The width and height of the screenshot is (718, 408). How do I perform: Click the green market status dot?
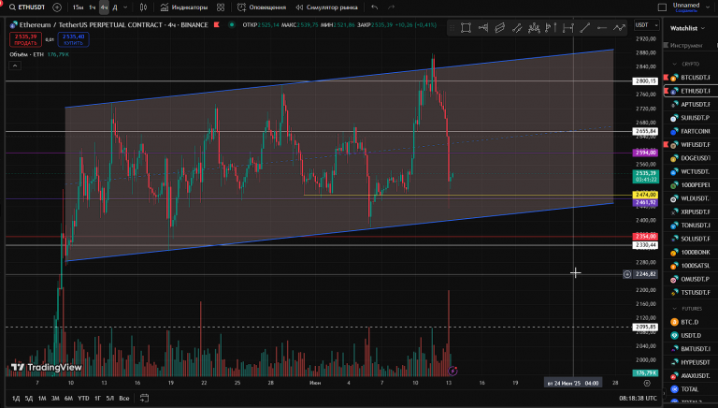pos(232,24)
